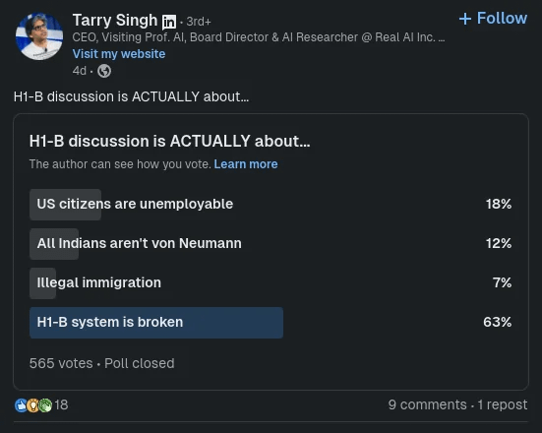
Task: View the 1 repost
Action: tap(503, 404)
